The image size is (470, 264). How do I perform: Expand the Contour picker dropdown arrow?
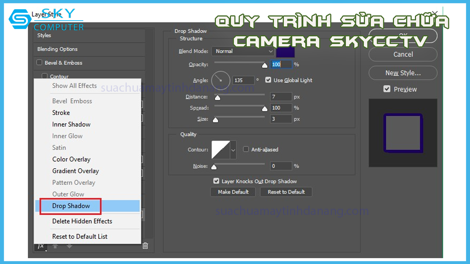(x=233, y=150)
